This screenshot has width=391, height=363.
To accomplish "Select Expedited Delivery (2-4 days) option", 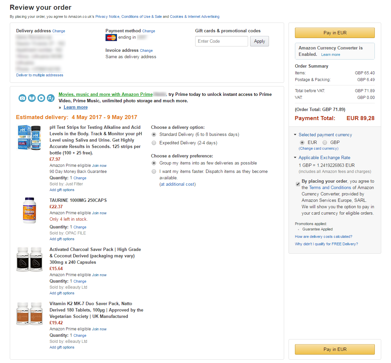I will [154, 143].
